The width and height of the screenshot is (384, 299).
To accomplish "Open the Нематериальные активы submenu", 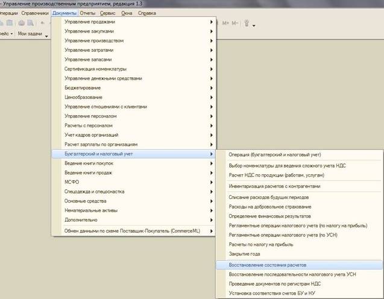I will pos(134,210).
